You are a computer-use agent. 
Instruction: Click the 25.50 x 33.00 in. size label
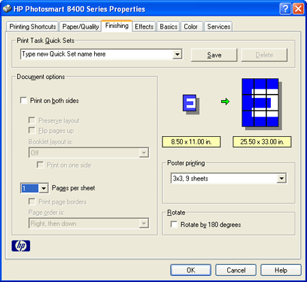[x=262, y=142]
